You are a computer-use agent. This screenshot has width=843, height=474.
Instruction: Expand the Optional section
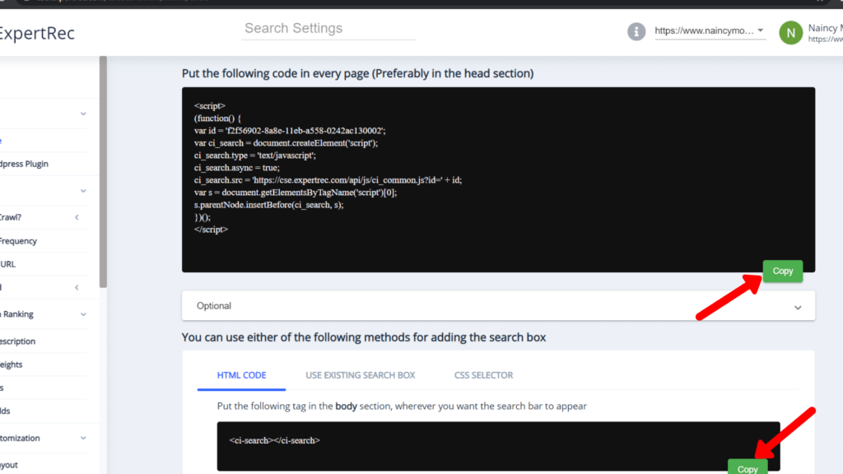click(498, 306)
